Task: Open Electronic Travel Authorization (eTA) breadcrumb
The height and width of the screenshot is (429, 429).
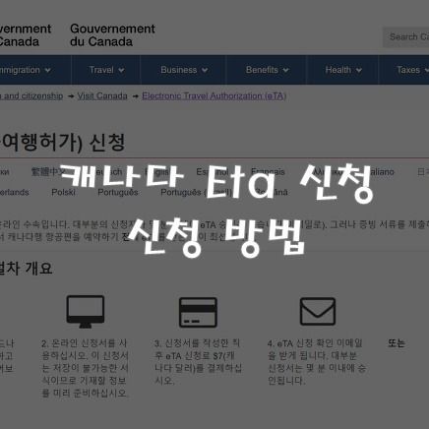Action: (x=214, y=96)
